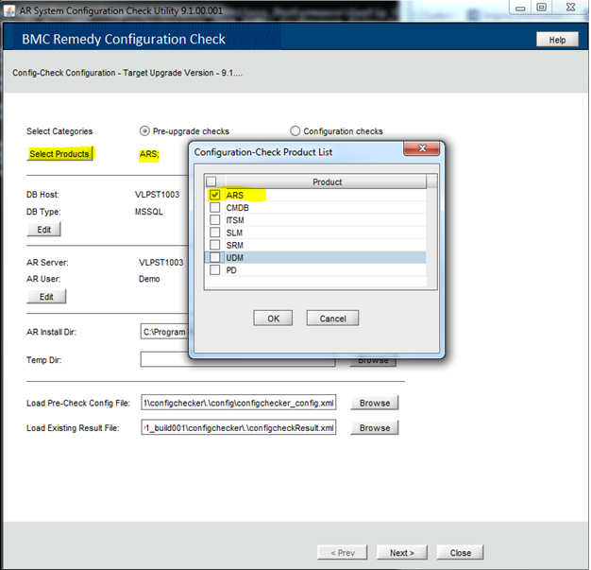Click the Load Pre-Check Config File field
This screenshot has height=570, width=591.
pyautogui.click(x=239, y=403)
